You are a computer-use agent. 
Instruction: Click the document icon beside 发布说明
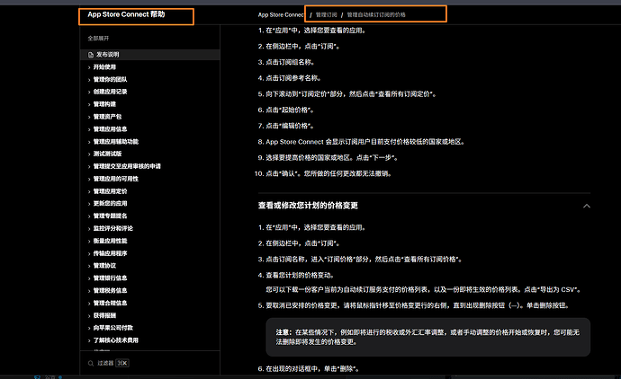(x=91, y=55)
